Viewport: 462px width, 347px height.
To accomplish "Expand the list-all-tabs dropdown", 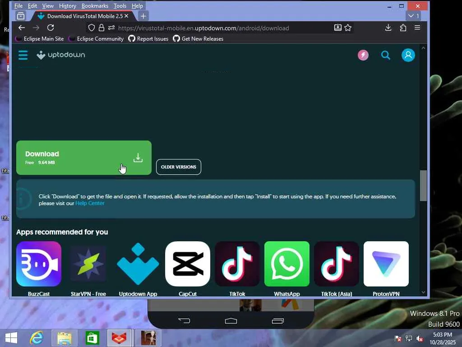I will click(414, 16).
